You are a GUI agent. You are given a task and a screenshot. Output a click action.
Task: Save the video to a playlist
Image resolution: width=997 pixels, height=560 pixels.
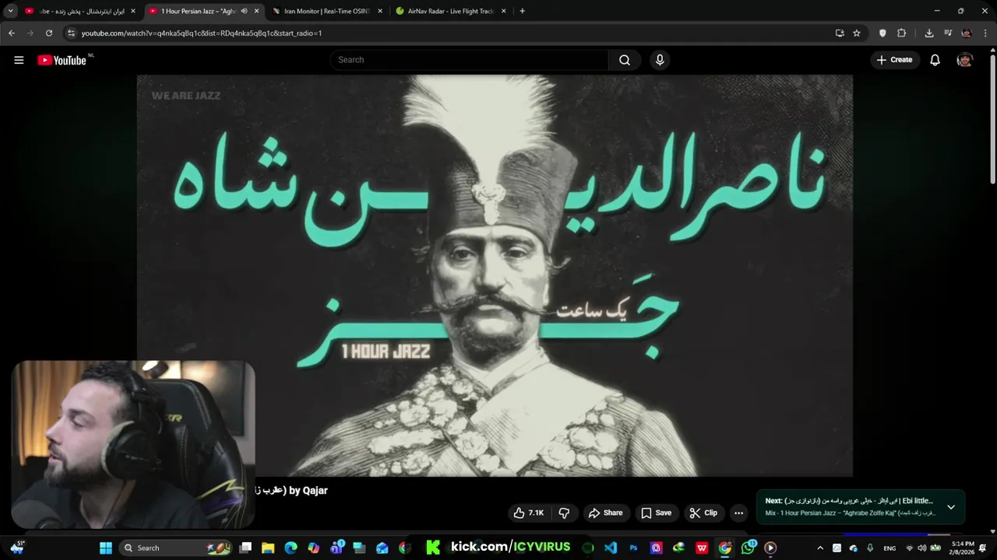click(656, 513)
